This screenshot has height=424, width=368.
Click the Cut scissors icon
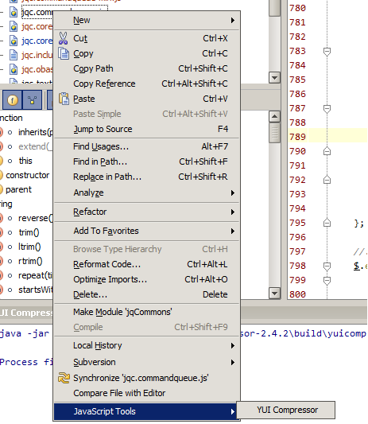(63, 38)
